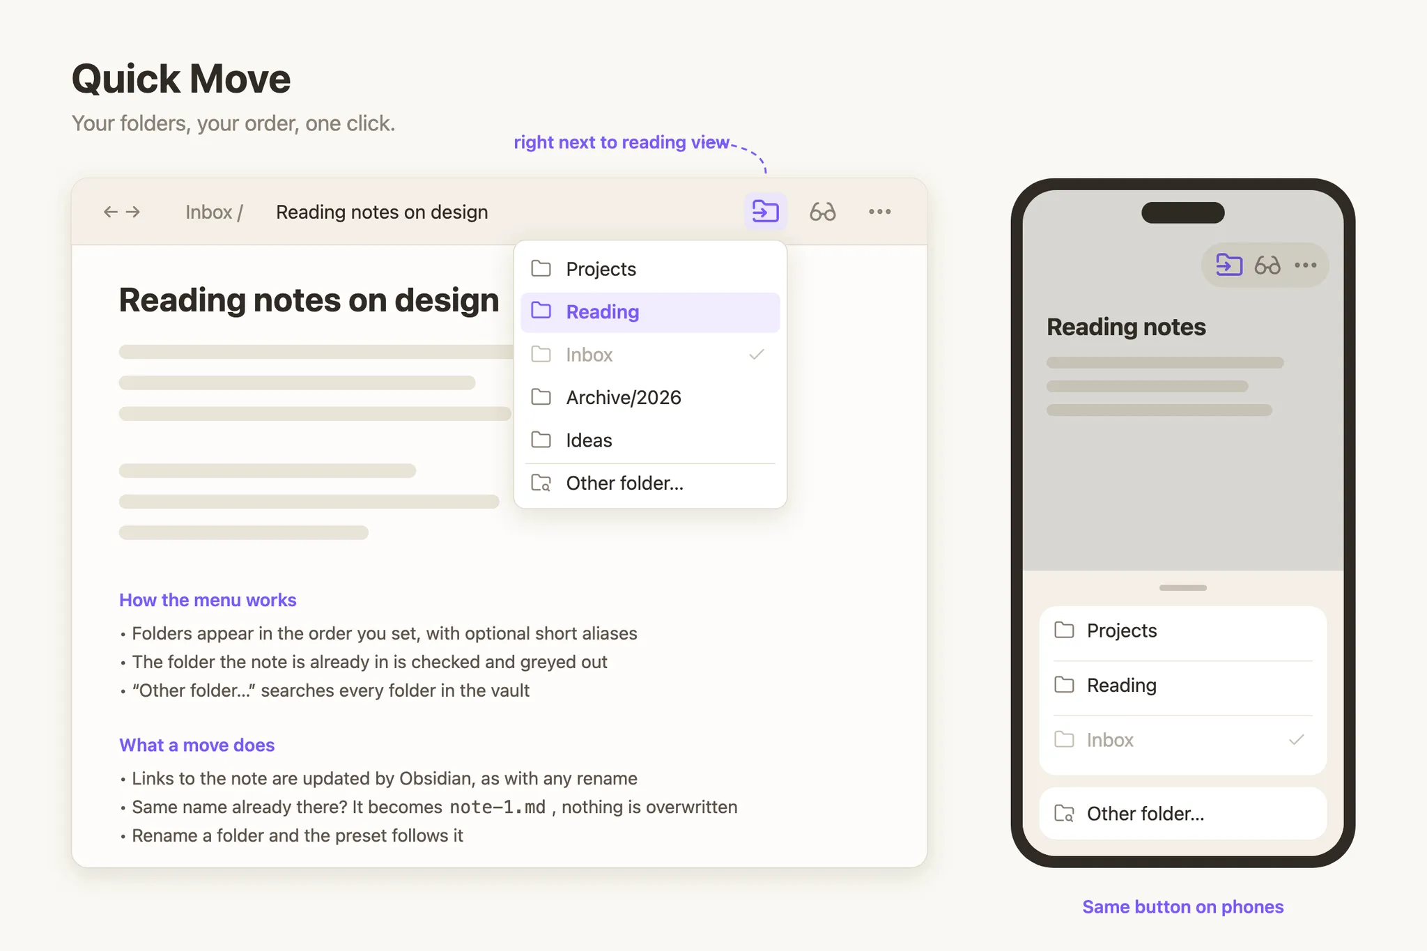Tap the checked Inbox row on phone
The width and height of the screenshot is (1427, 951).
[1182, 740]
